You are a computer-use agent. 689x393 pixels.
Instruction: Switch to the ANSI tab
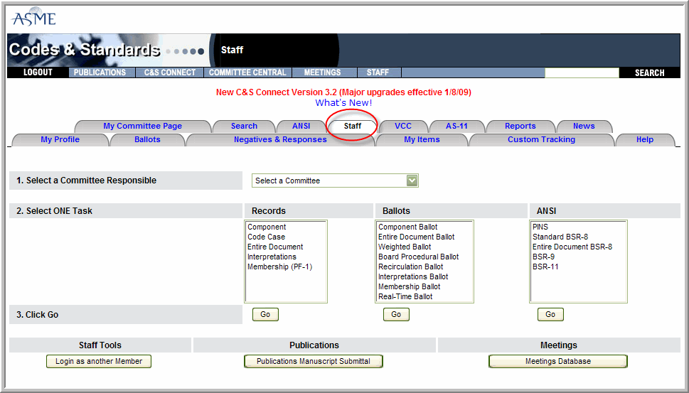[301, 126]
